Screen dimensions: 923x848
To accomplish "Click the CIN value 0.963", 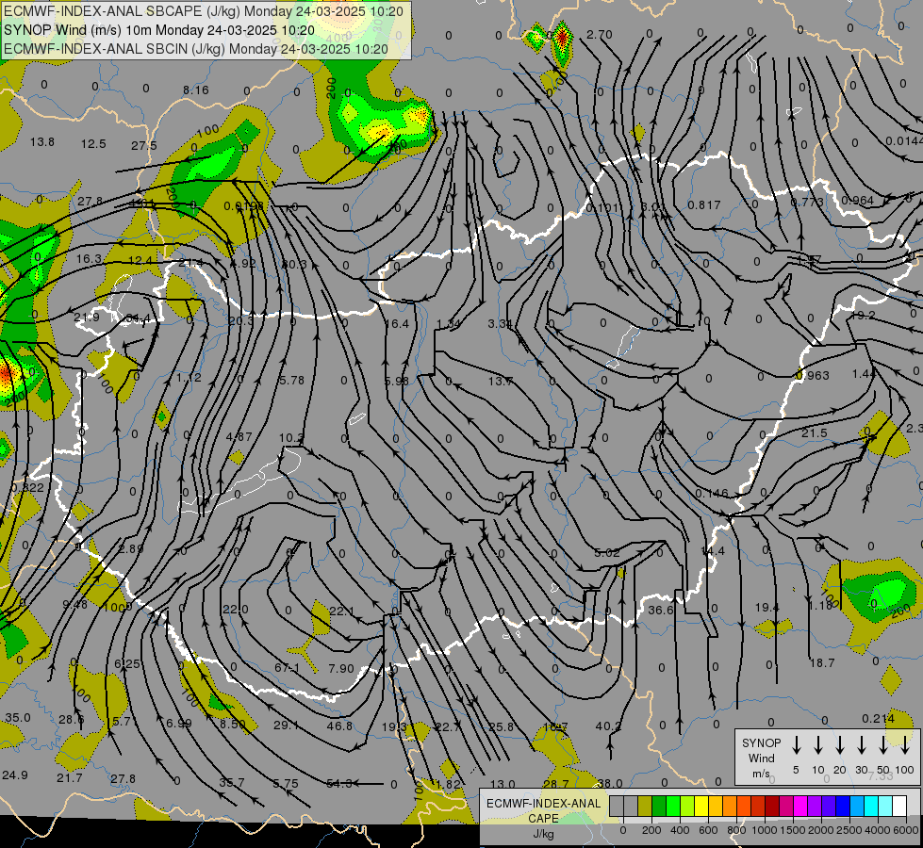I will (813, 375).
